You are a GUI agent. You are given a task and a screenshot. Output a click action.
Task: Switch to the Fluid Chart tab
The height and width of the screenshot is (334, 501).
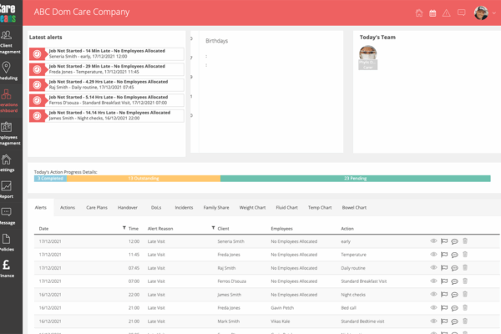coord(286,207)
